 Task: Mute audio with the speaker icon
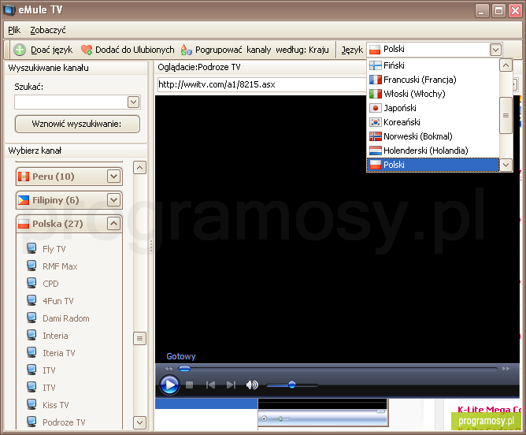click(x=252, y=385)
